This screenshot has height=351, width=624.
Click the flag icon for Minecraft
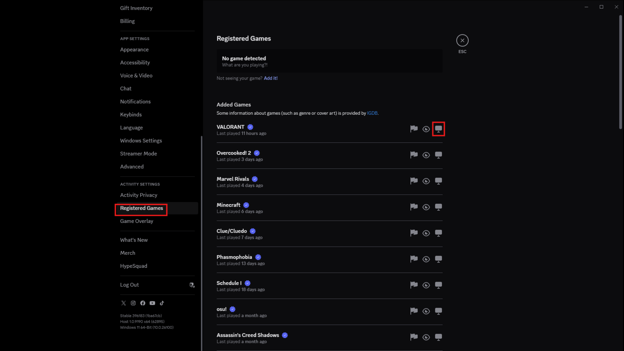414,207
